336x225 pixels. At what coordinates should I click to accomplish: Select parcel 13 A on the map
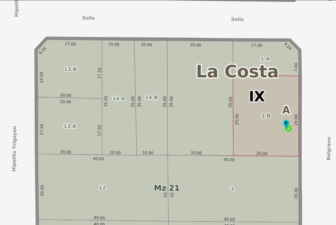click(x=70, y=126)
